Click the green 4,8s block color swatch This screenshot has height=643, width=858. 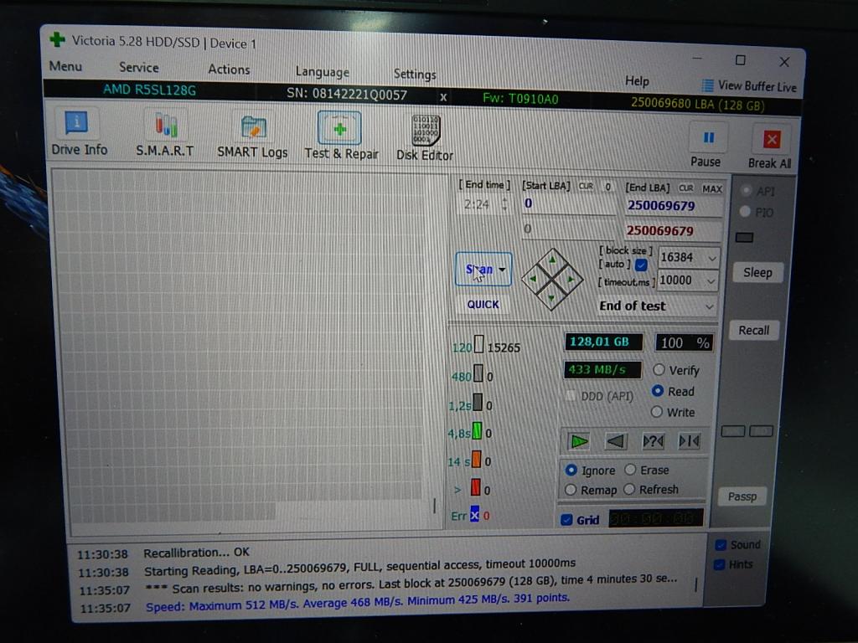pyautogui.click(x=477, y=431)
